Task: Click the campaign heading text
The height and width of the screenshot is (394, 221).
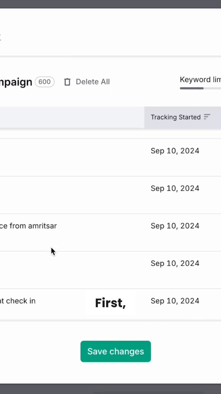Action: (16, 82)
